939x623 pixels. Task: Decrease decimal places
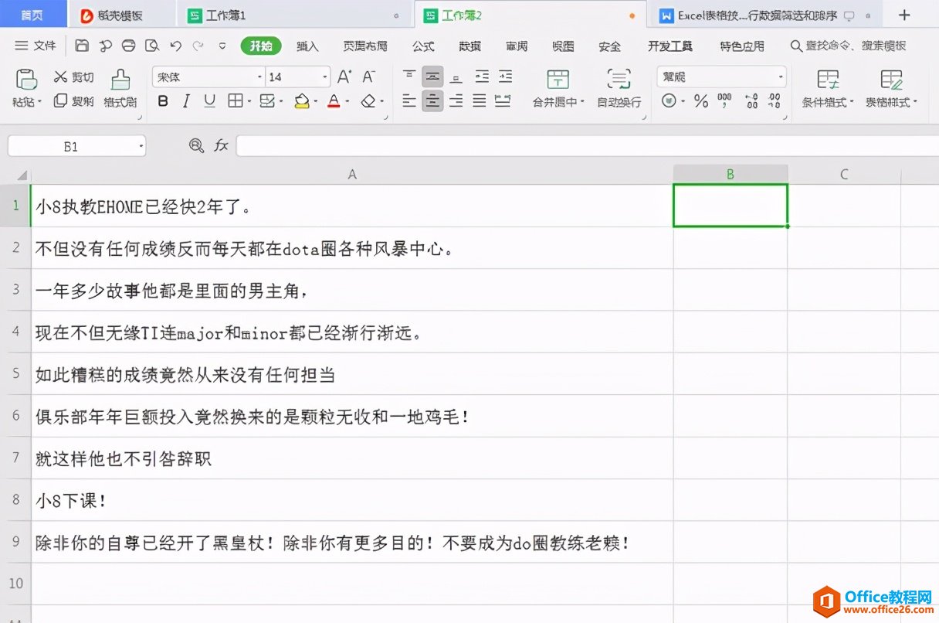(x=775, y=100)
